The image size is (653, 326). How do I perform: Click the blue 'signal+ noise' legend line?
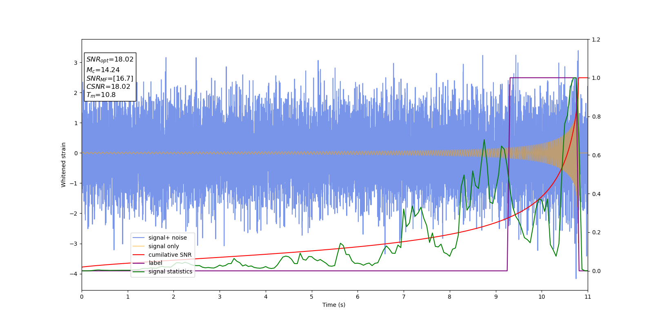click(139, 238)
